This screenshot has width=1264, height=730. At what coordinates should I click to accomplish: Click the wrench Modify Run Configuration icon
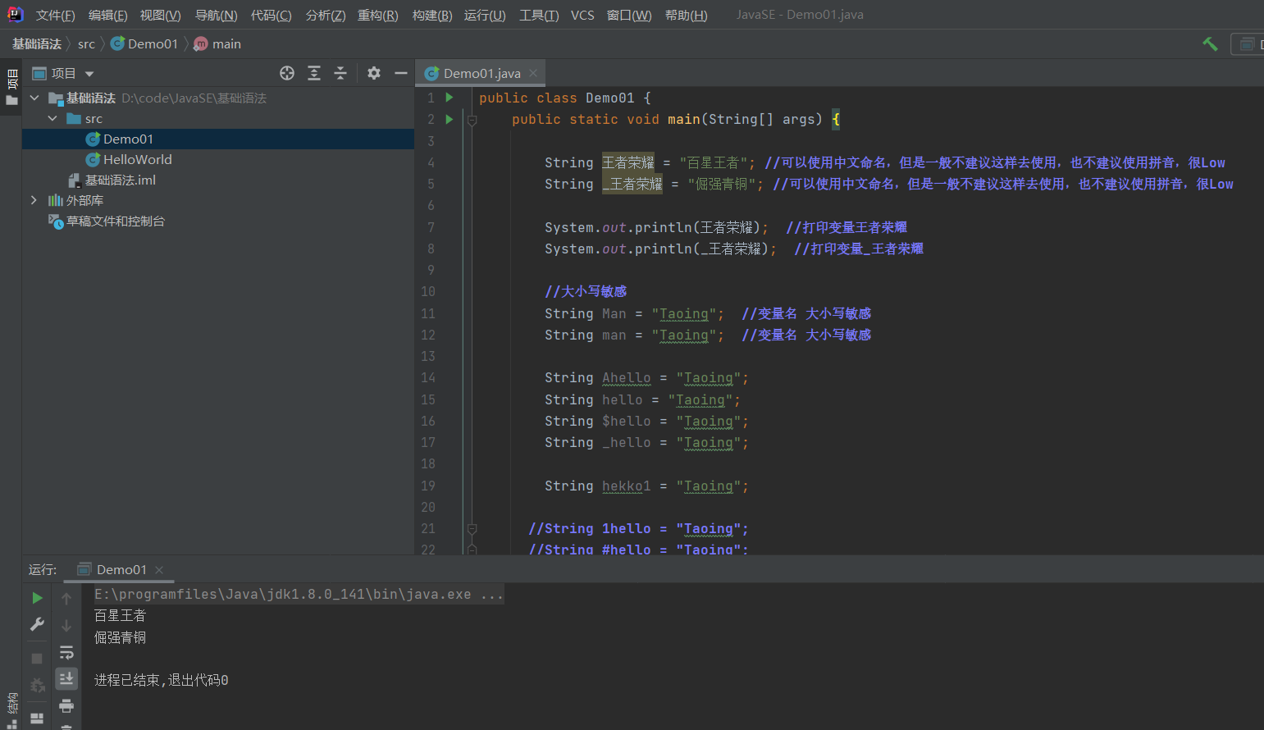coord(37,625)
